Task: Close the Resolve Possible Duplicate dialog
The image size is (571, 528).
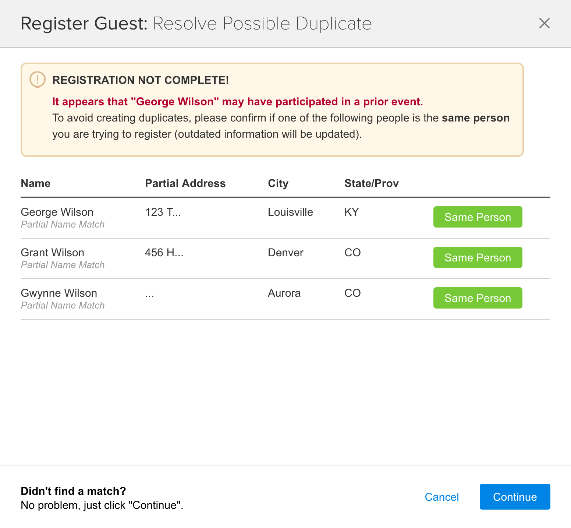Action: pos(544,23)
